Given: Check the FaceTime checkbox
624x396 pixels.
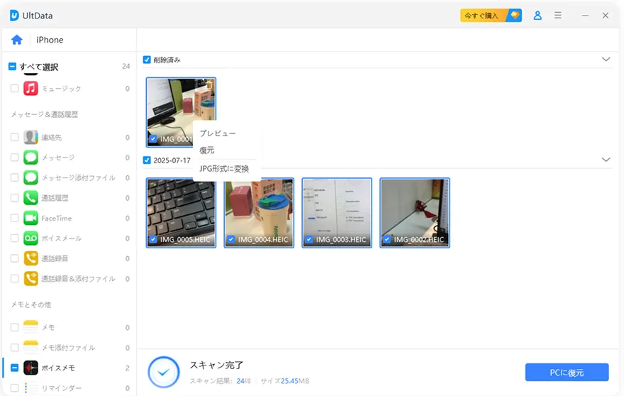Looking at the screenshot, I should coord(14,218).
